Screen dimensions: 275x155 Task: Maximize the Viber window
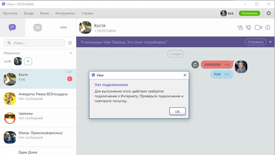[x=257, y=4]
